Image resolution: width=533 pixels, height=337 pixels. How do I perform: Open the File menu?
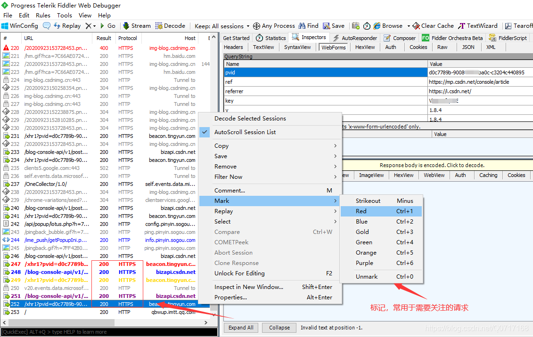[x=8, y=15]
